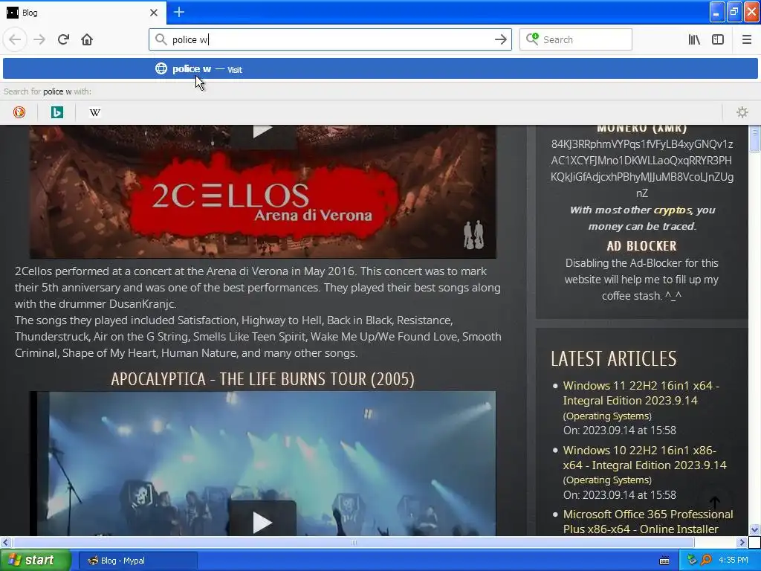
Task: Select Blog - Mypal taskbar button
Action: coord(137,561)
